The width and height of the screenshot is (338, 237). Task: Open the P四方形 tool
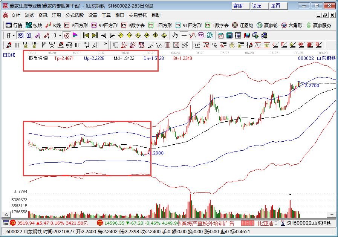coord(76,25)
